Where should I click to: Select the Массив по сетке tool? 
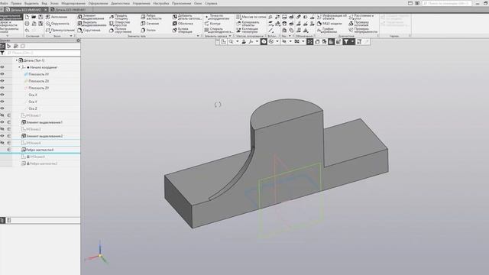(251, 17)
